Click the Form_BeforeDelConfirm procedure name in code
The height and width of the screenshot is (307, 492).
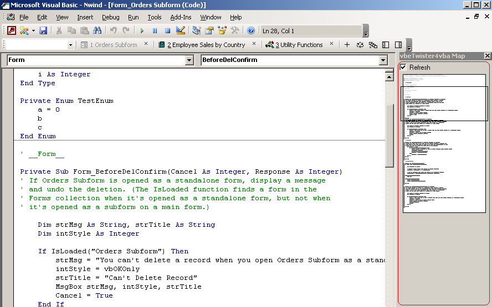pos(120,171)
